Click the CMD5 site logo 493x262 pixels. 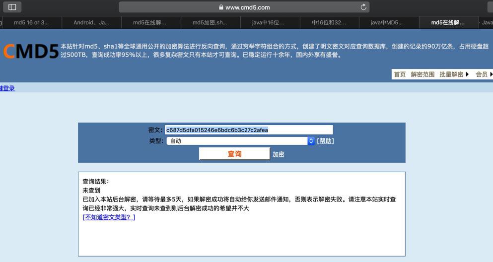[x=31, y=51]
